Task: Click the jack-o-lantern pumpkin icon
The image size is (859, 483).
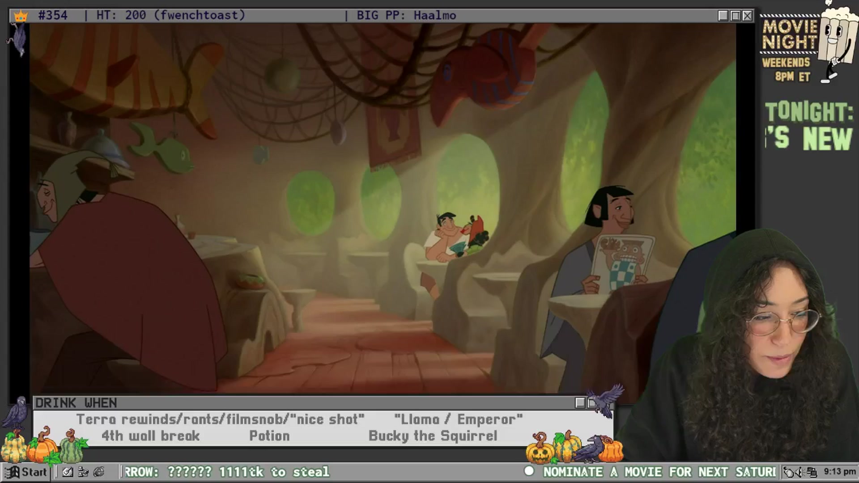Action: point(539,449)
